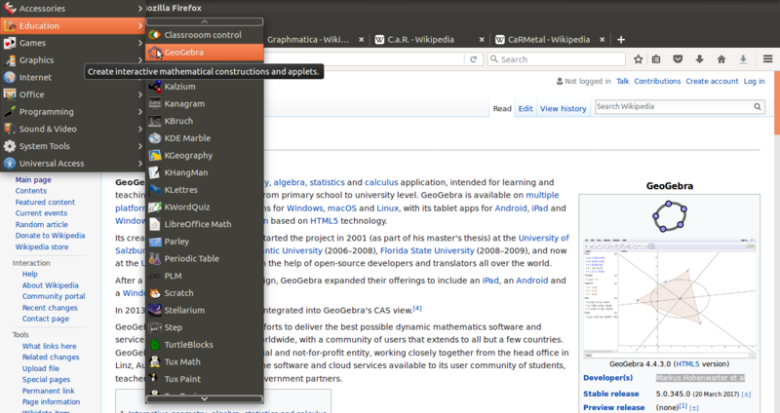Expand the Programming menu category
The width and height of the screenshot is (780, 413).
pyautogui.click(x=72, y=112)
